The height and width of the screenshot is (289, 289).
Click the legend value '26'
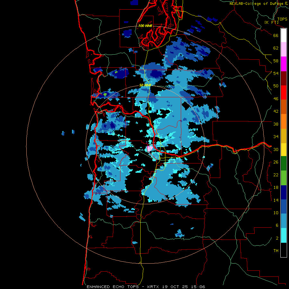click(276, 162)
